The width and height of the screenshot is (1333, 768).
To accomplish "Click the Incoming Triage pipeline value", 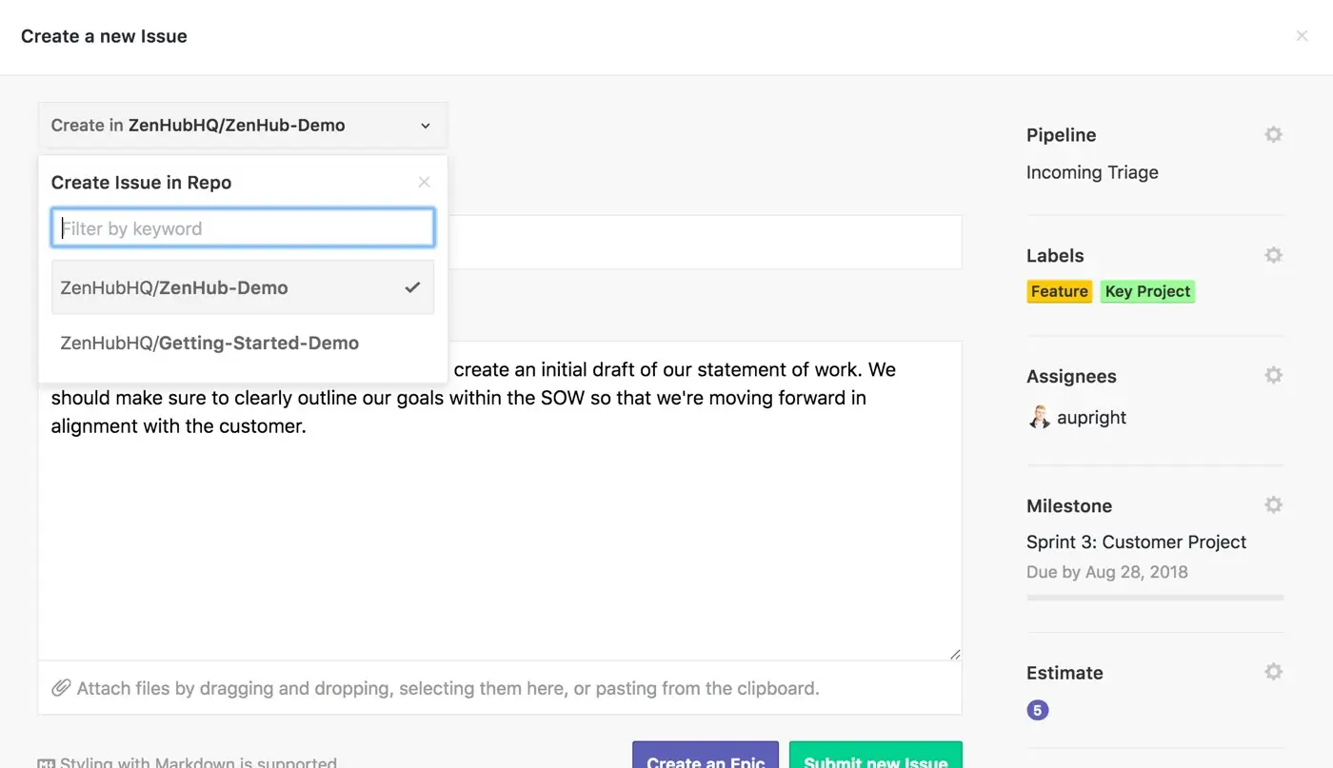I will coord(1092,172).
